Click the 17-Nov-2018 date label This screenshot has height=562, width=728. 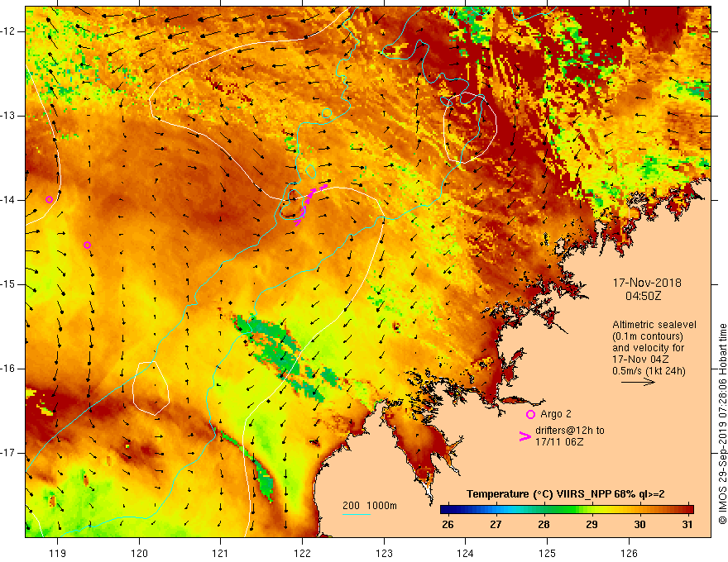(x=647, y=283)
